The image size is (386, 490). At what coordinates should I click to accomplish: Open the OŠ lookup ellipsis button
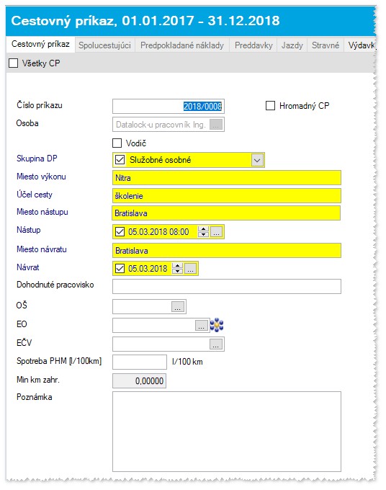[177, 306]
